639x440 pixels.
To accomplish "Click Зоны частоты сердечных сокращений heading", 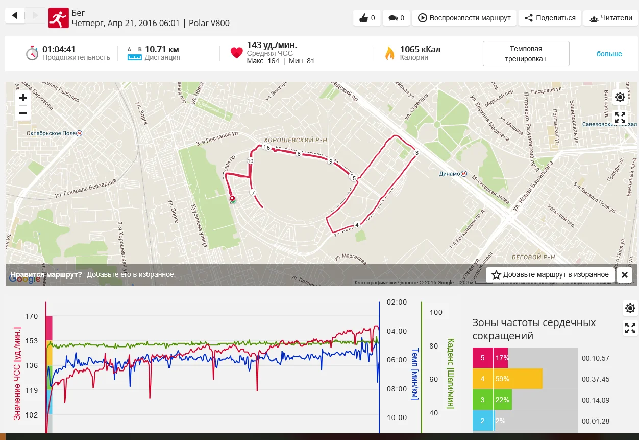I will pyautogui.click(x=534, y=329).
